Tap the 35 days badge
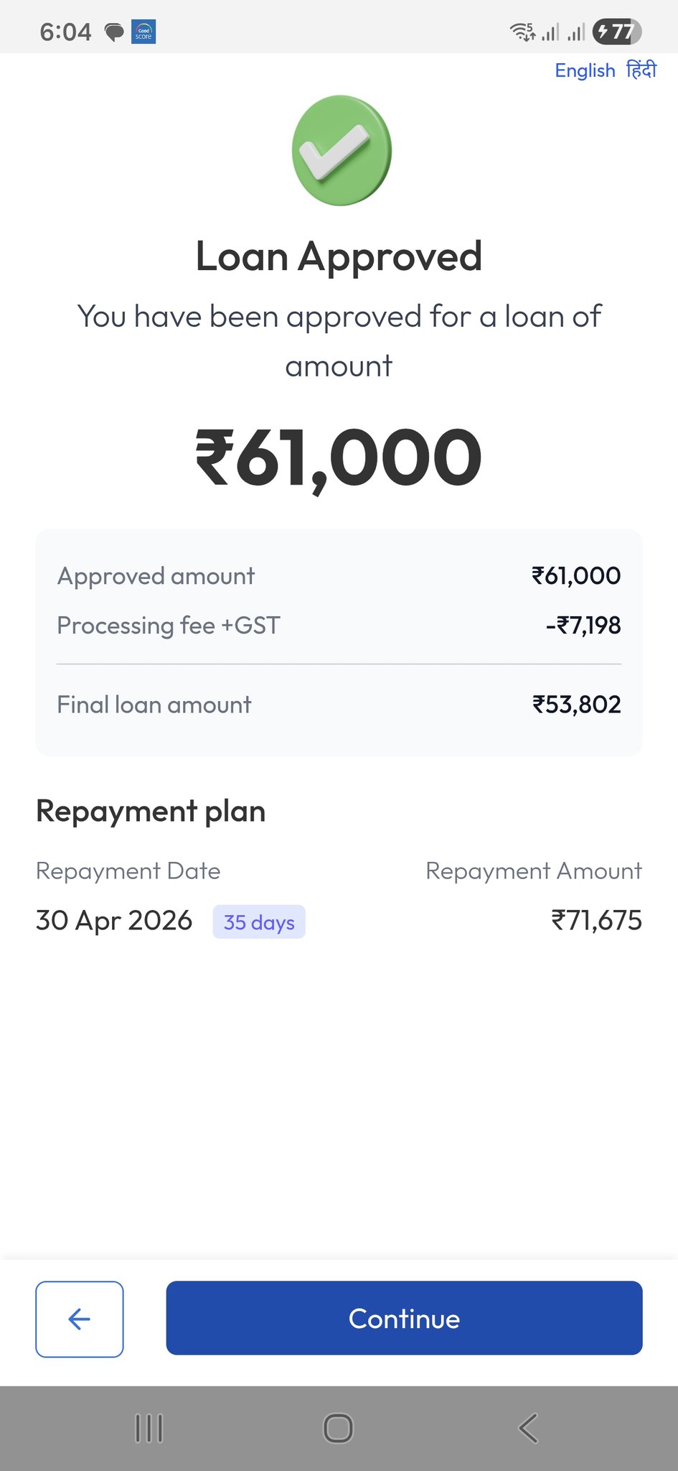 click(259, 922)
